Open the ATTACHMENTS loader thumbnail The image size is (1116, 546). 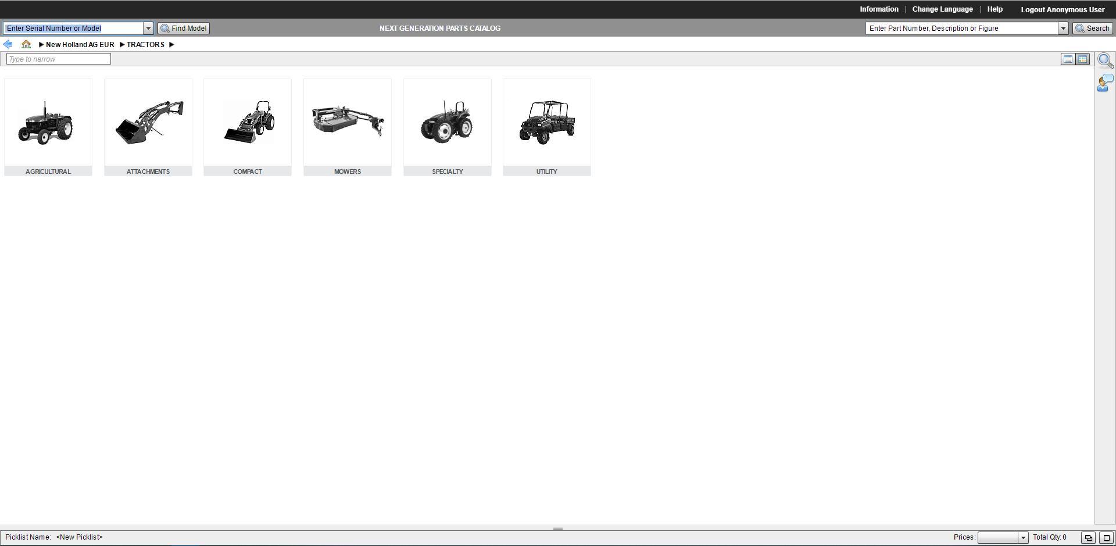pos(148,123)
